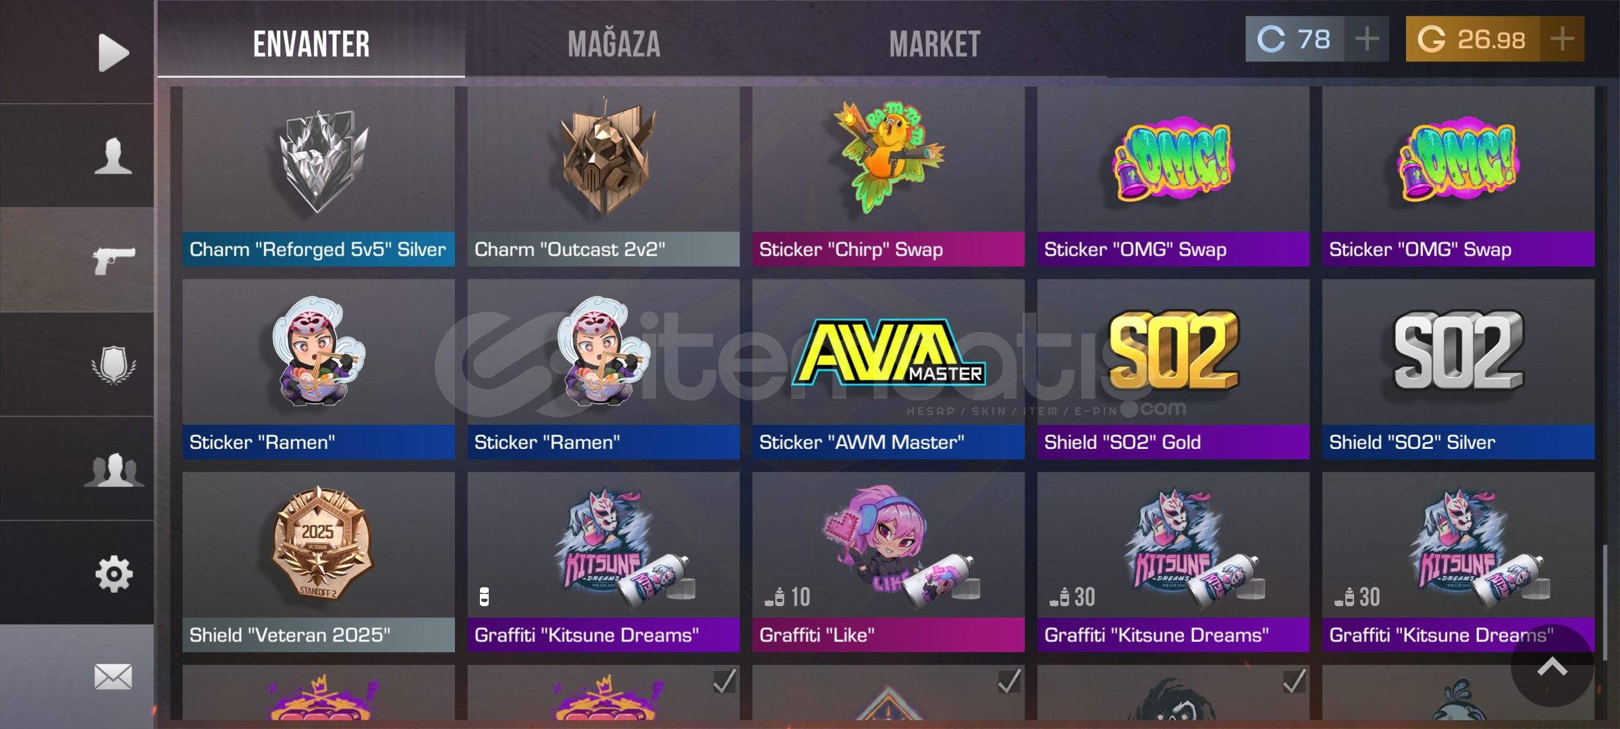Screen dimensions: 1620x729
Task: Select the ENVANTER tab
Action: click(x=311, y=45)
